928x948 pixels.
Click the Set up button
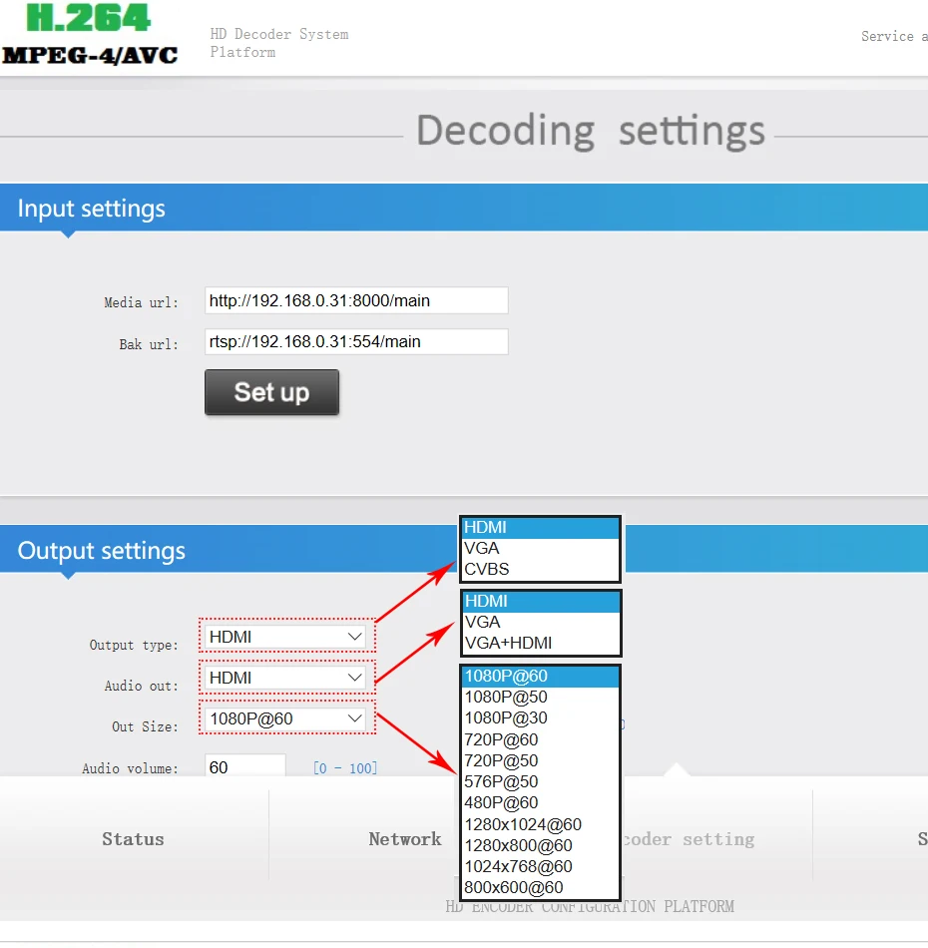271,392
